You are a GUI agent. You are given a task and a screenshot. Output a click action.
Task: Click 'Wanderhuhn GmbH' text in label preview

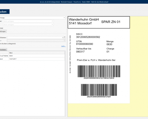click(84, 19)
